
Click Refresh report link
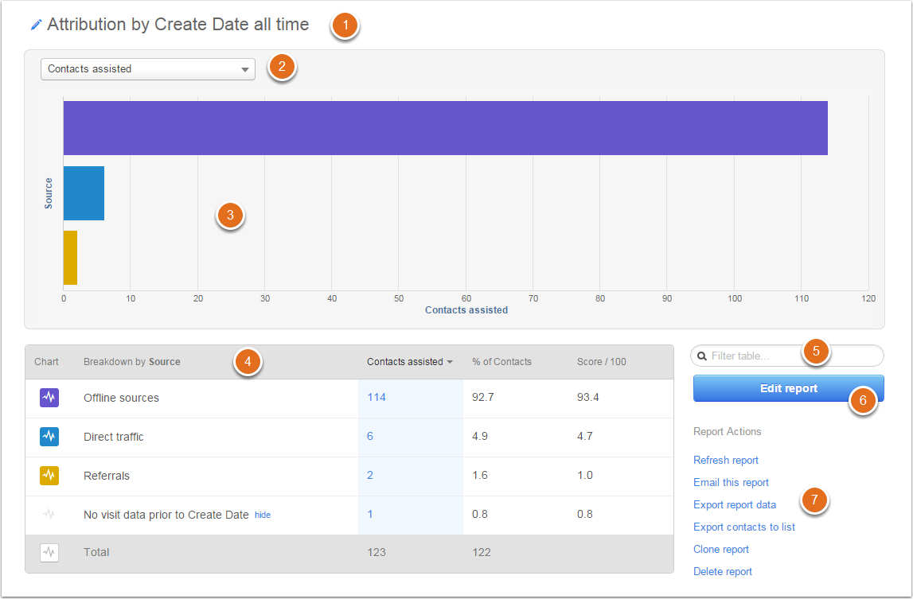pyautogui.click(x=725, y=460)
